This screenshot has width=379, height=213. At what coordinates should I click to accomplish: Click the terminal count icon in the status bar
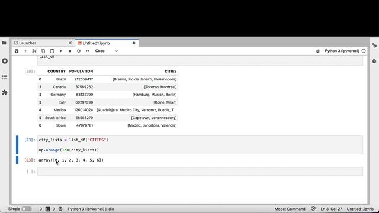tap(47, 209)
